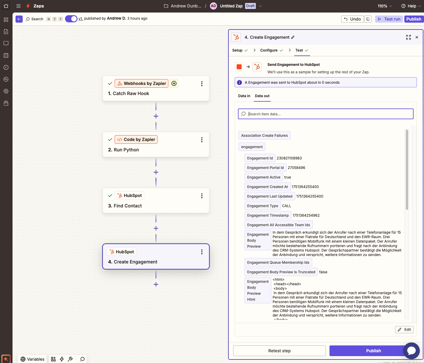Open the versions stack sidebar icon

coord(6,103)
